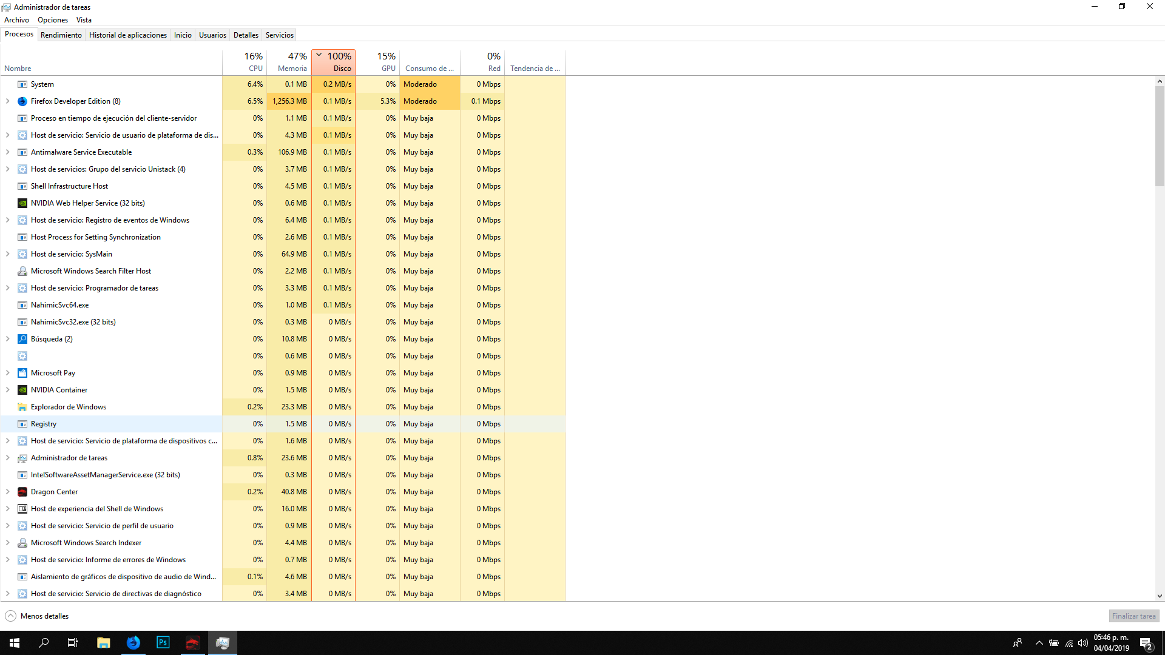The height and width of the screenshot is (655, 1165).
Task: Open File Explorer from the taskbar
Action: (x=104, y=643)
